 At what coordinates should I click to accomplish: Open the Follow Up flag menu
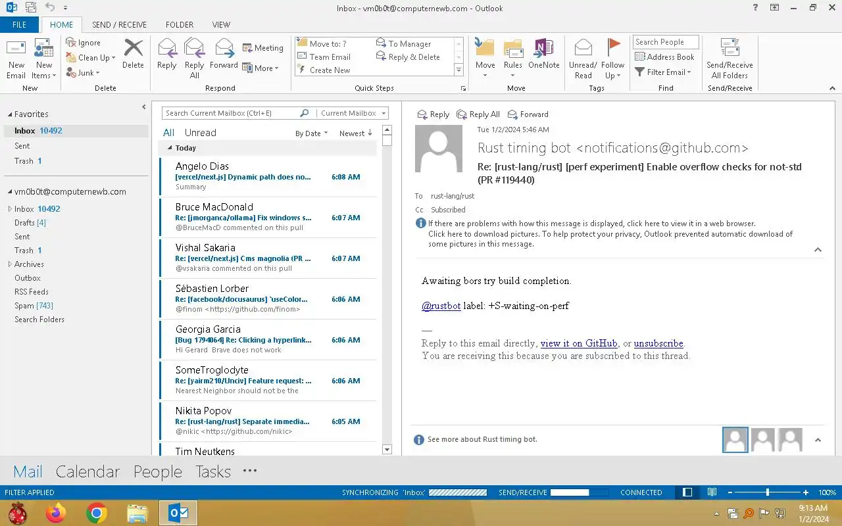[x=612, y=59]
